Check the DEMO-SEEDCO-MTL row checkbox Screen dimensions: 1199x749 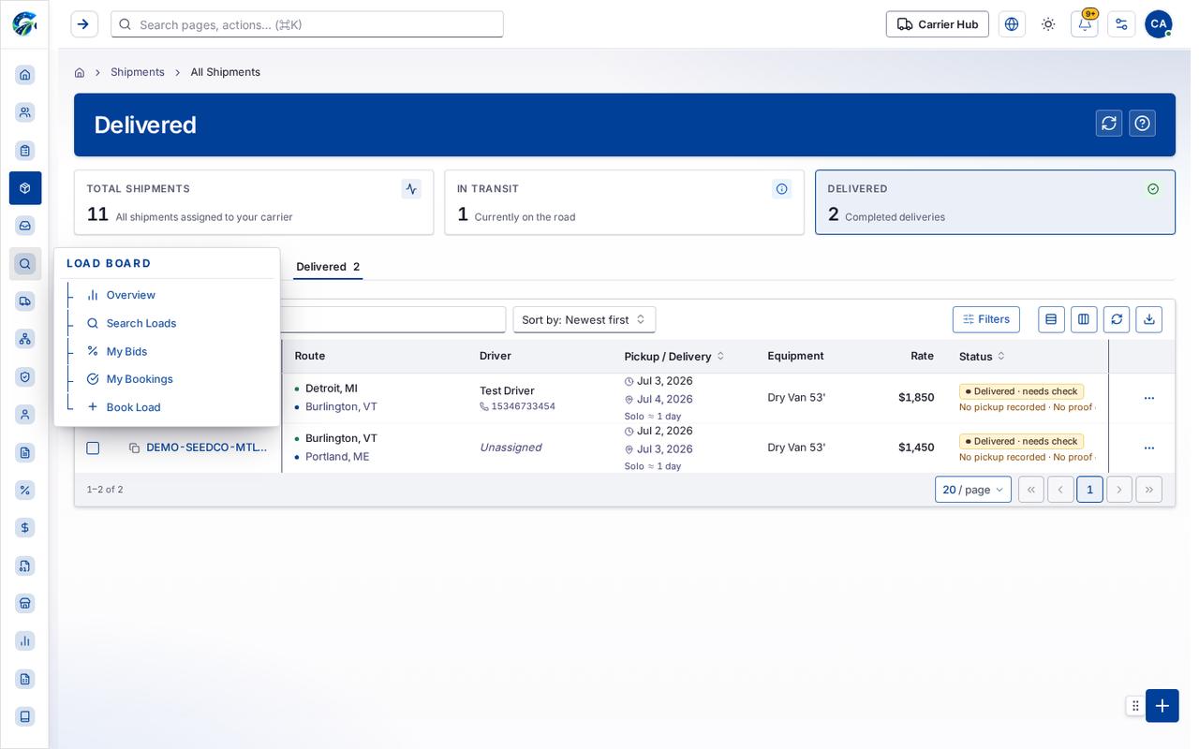(x=93, y=448)
